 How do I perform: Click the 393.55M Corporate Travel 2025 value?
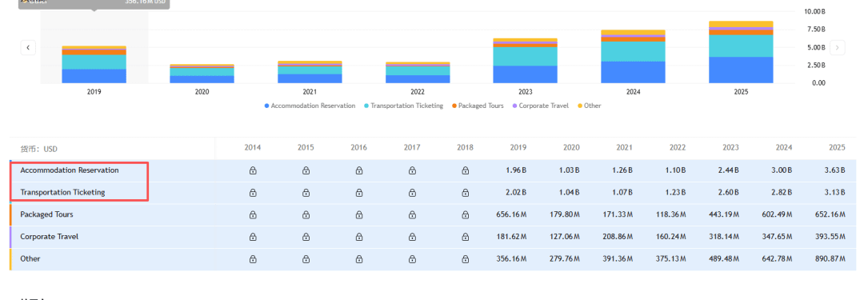[830, 237]
